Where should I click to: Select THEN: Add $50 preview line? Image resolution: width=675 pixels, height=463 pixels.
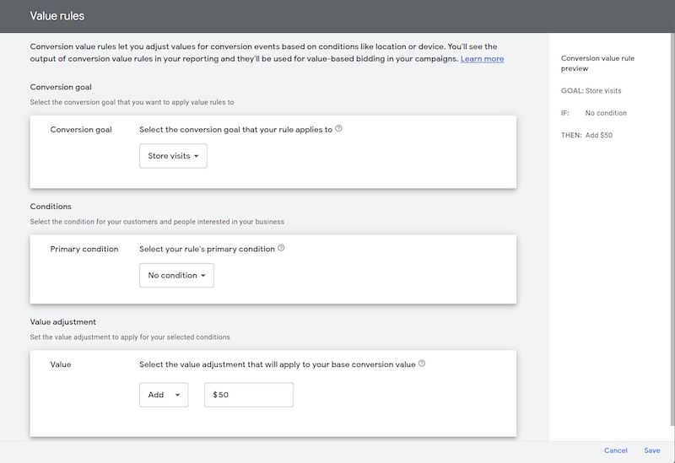(586, 135)
